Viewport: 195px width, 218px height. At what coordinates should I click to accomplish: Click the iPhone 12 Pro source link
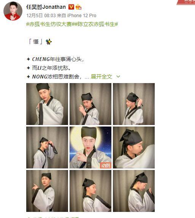(x=82, y=15)
